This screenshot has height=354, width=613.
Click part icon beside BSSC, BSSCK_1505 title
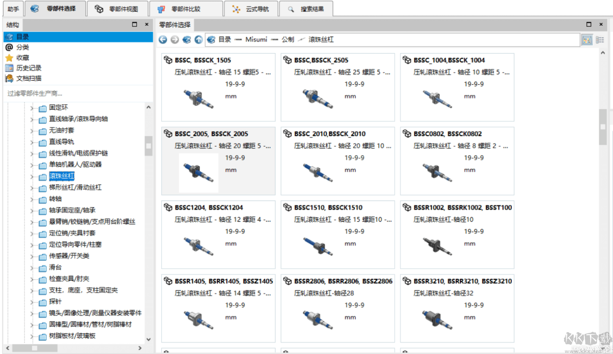[168, 60]
